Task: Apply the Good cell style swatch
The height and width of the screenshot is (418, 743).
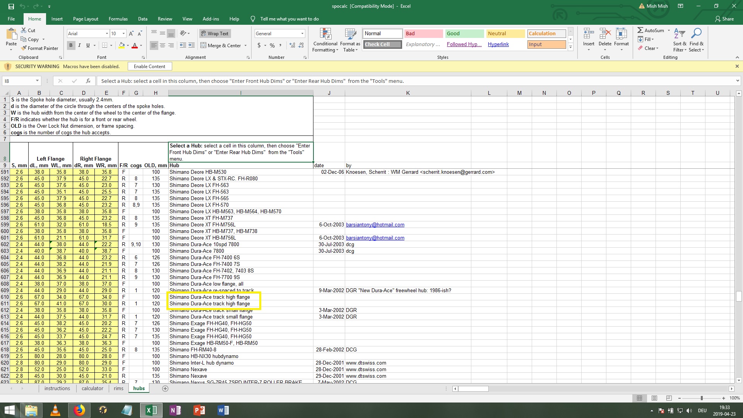Action: click(464, 33)
